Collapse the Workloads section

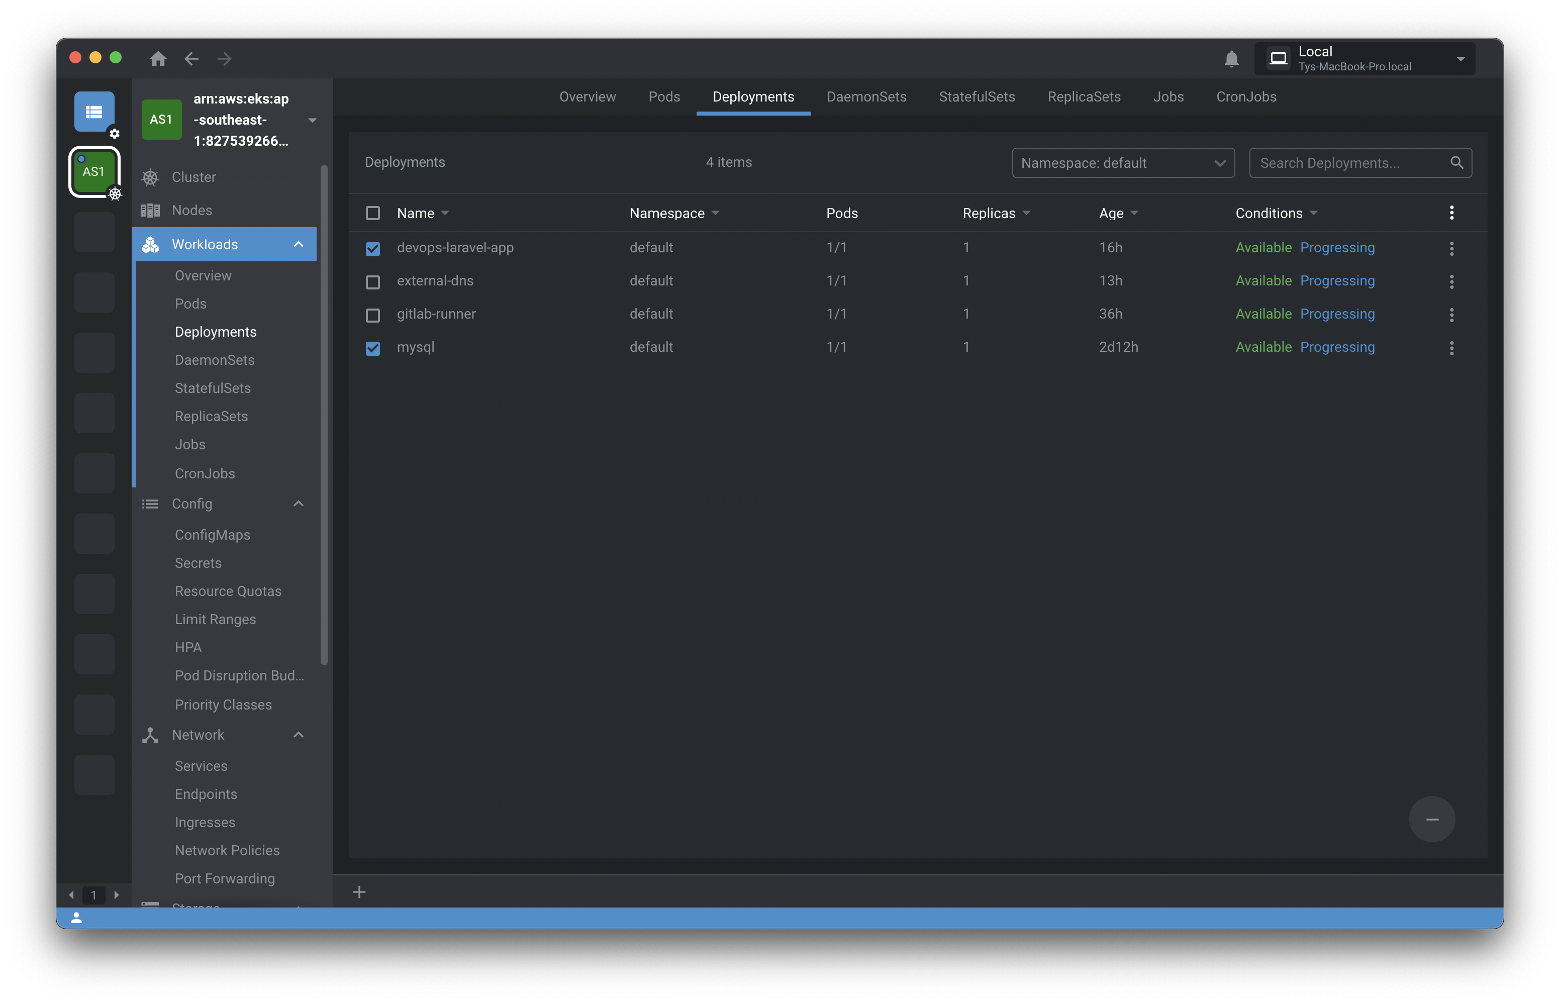coord(299,244)
